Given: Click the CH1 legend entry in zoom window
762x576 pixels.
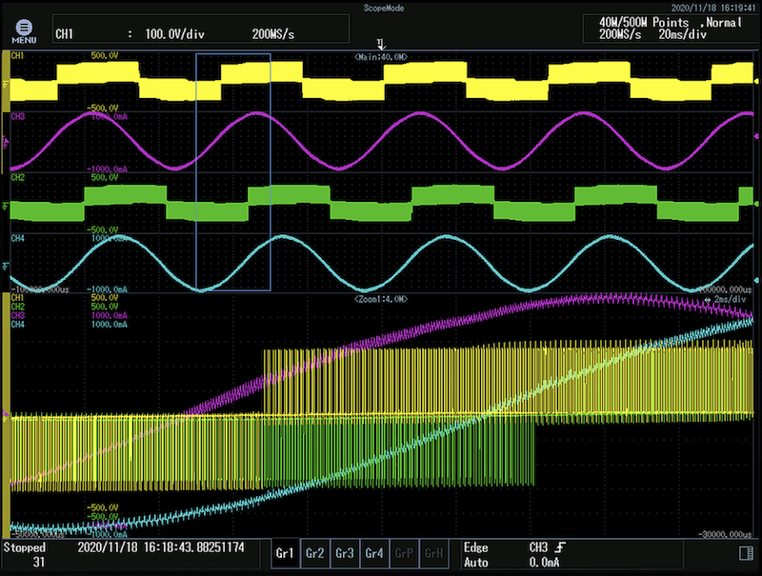Looking at the screenshot, I should click(17, 298).
